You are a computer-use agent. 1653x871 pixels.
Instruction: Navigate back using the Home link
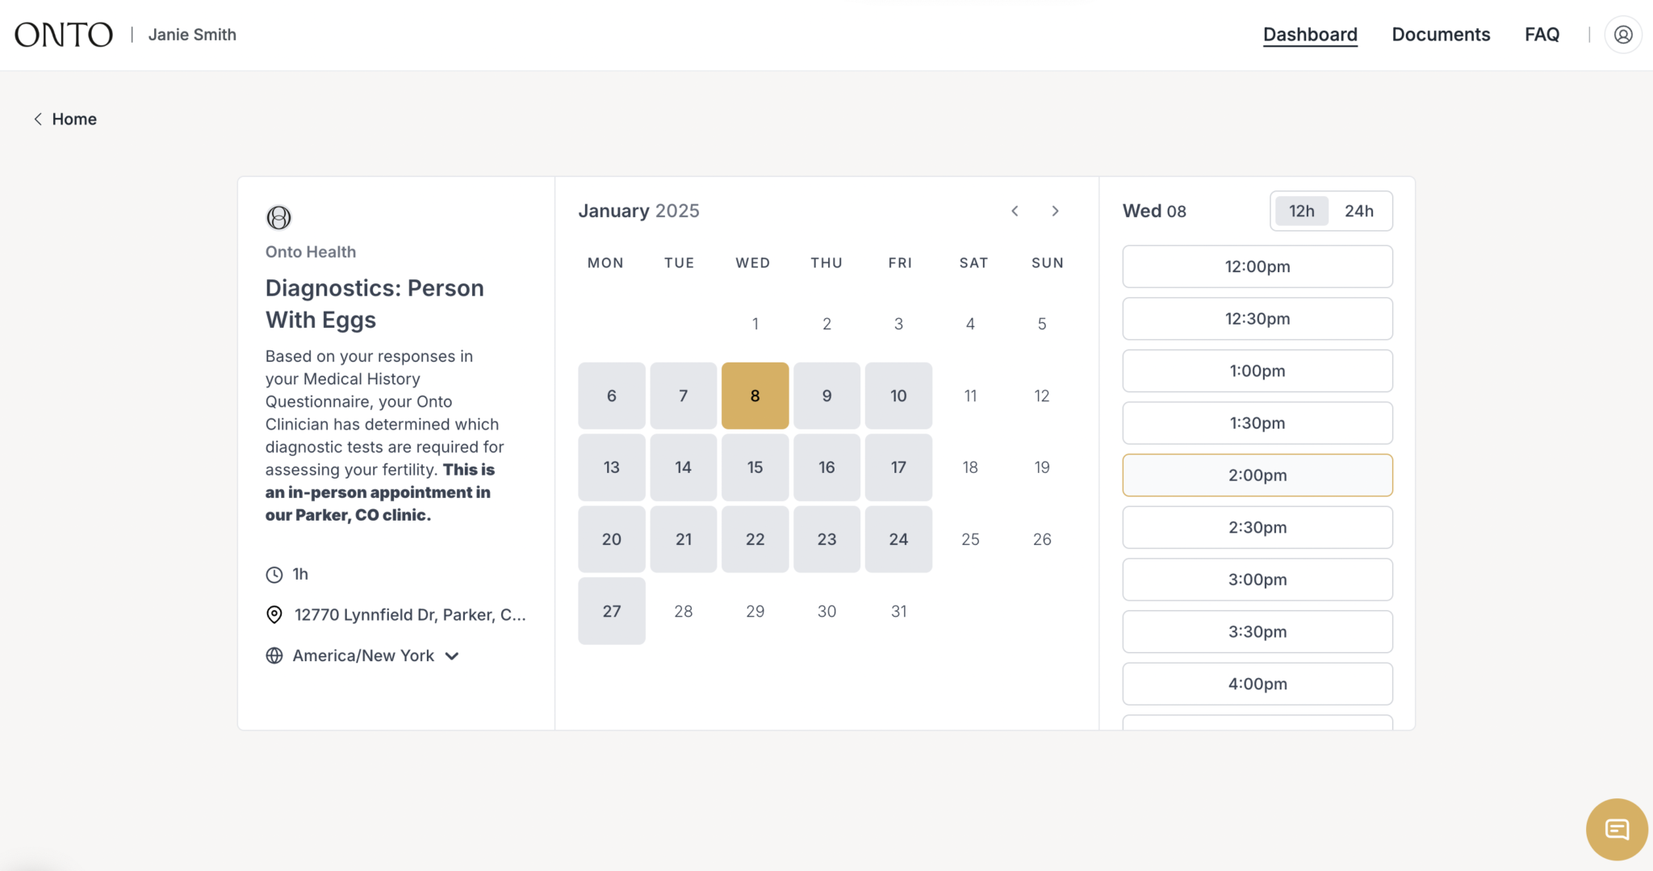coord(74,119)
